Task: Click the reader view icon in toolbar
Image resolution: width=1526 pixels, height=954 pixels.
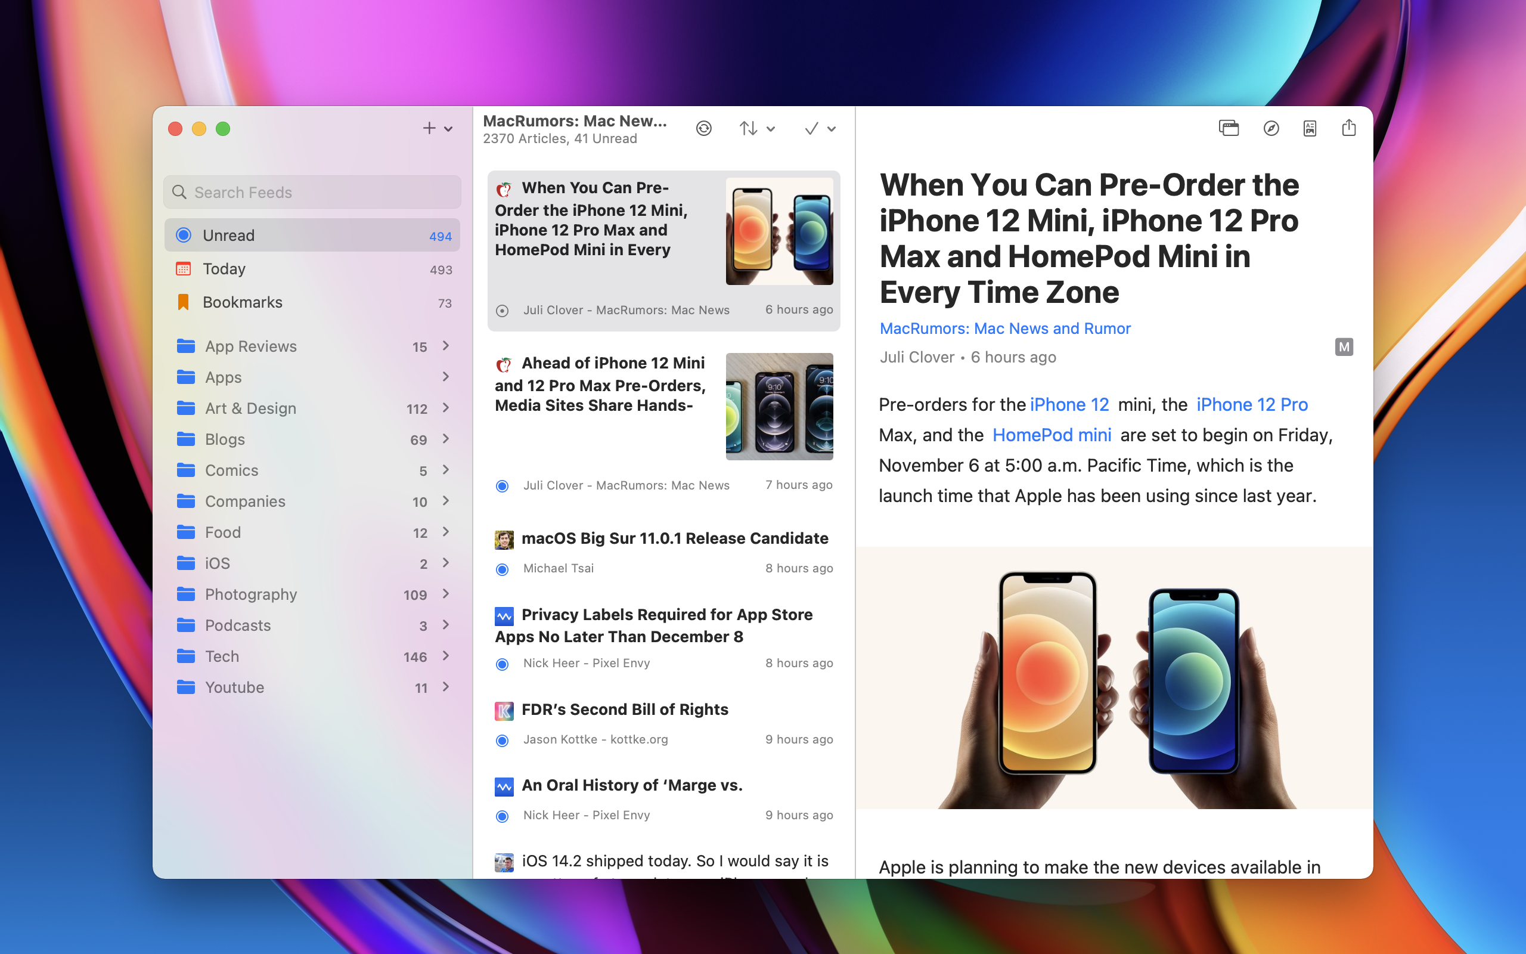Action: (1311, 129)
